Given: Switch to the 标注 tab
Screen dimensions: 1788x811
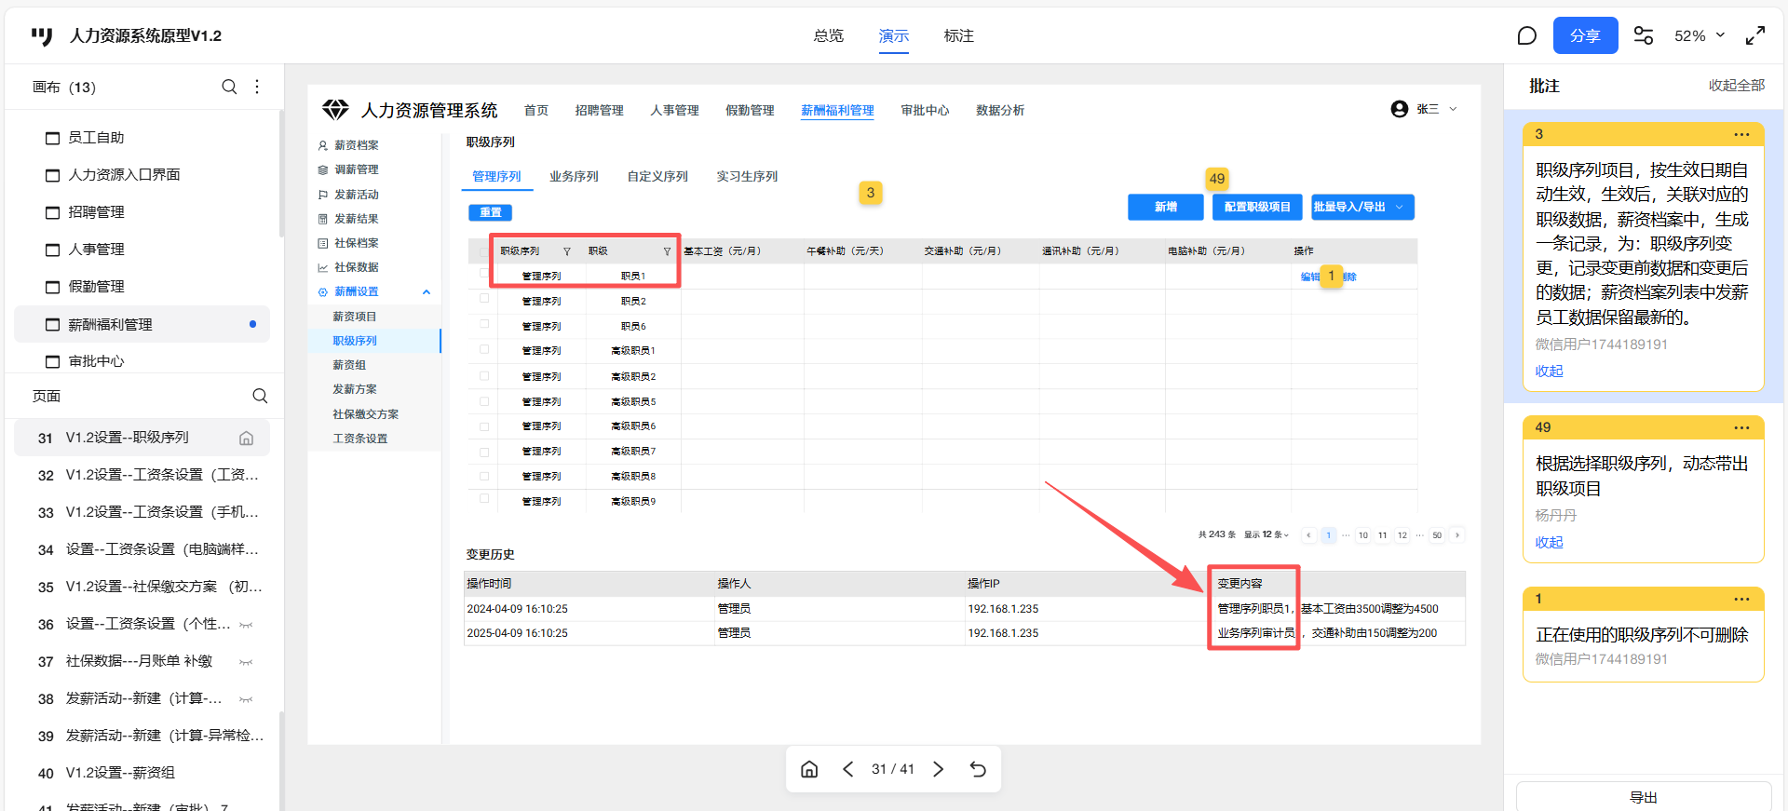Looking at the screenshot, I should point(958,35).
